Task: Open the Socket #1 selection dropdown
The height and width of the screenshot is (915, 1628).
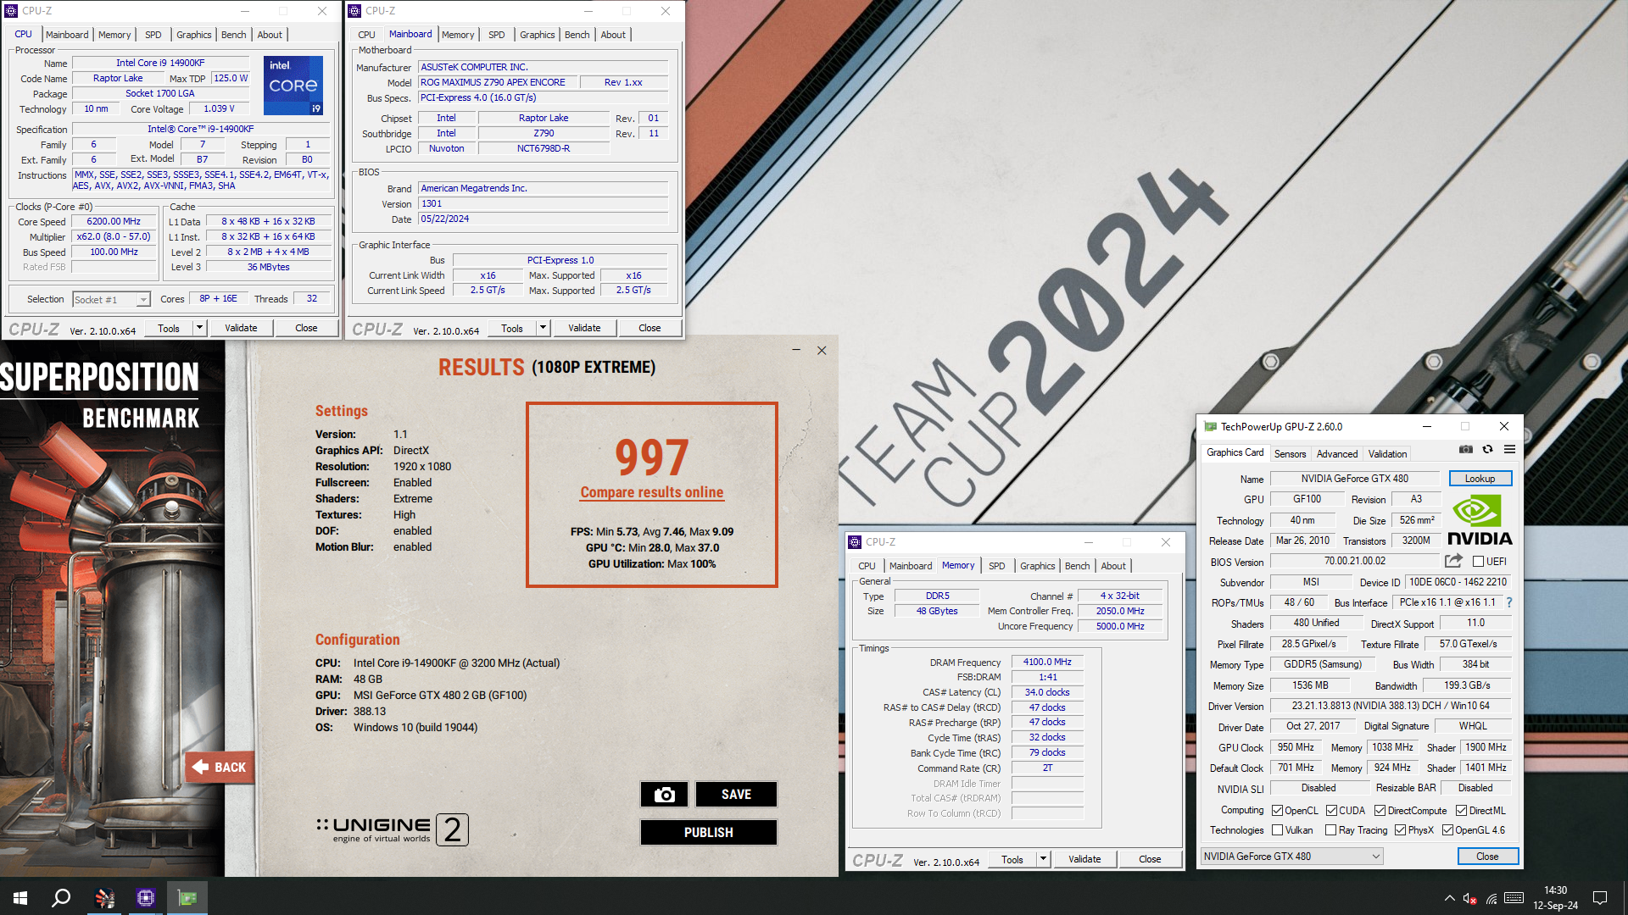Action: 111,300
